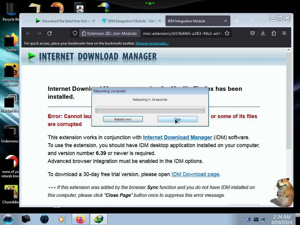Viewport: 300px width, 225px height.
Task: Open the Firefox downloads panel
Action: [x=263, y=33]
